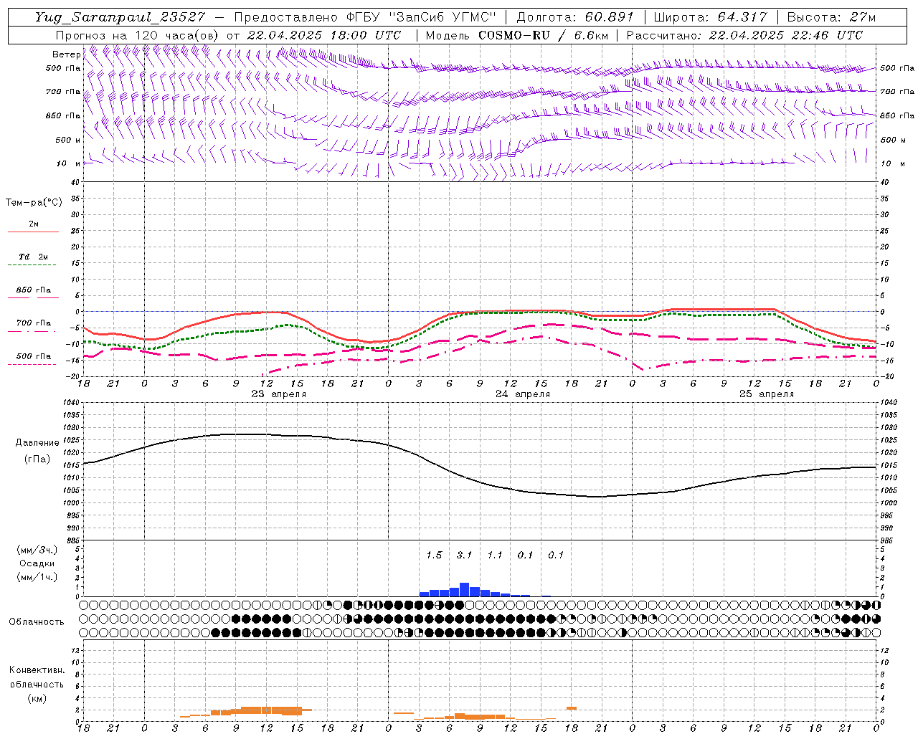Click the forecast start 22.04.2025 18:00 UTC

click(x=324, y=35)
